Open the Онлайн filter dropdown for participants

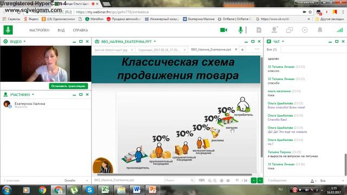point(76,180)
